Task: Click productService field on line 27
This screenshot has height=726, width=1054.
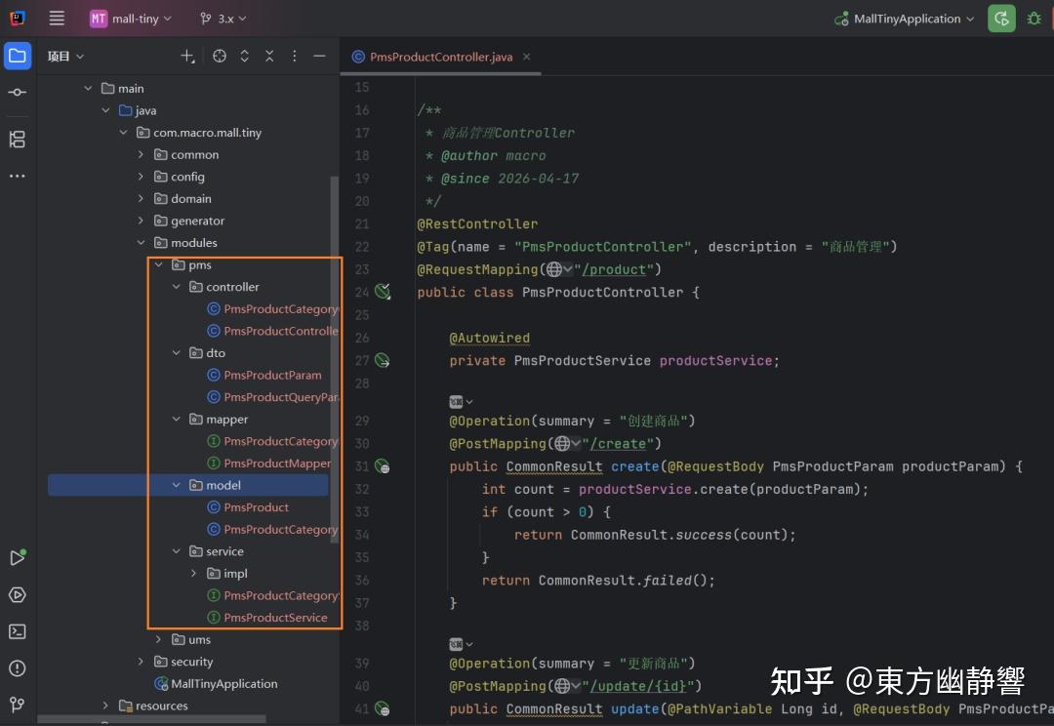Action: click(x=715, y=361)
